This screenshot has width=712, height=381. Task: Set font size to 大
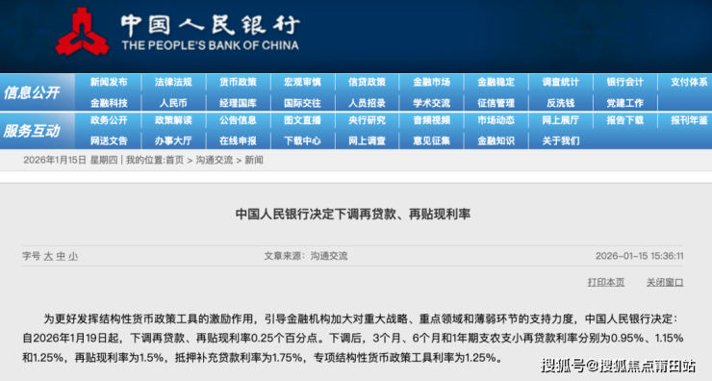pos(48,257)
